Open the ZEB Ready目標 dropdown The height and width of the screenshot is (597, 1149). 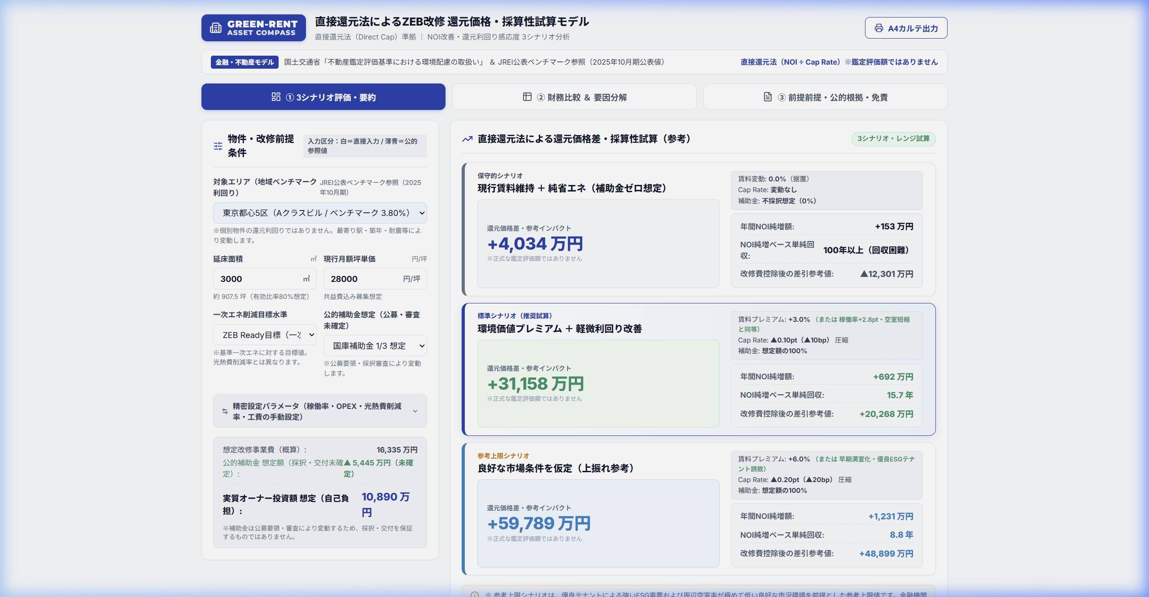(x=265, y=335)
